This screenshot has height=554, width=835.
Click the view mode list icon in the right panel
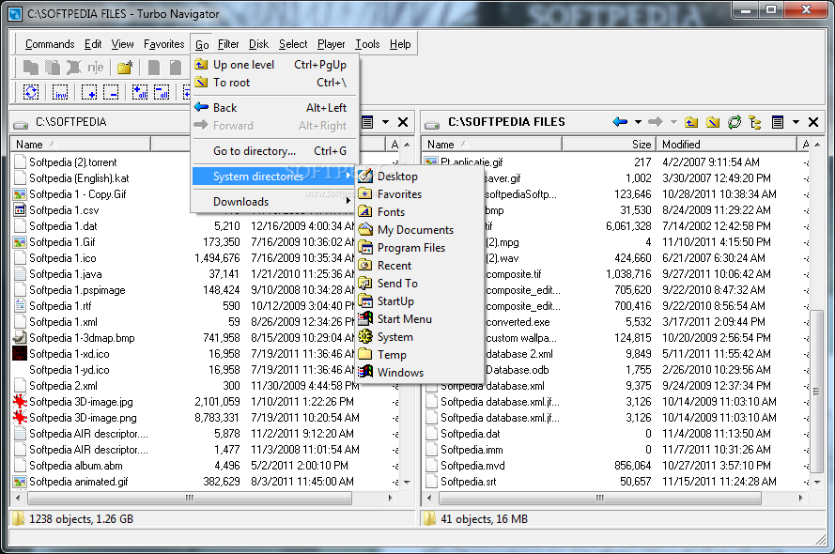click(778, 122)
